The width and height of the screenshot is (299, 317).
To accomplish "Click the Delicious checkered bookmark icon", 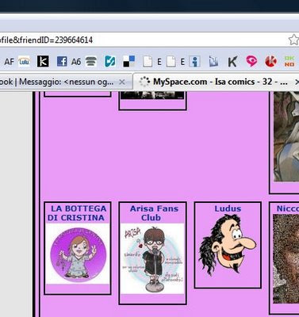I will pos(129,61).
